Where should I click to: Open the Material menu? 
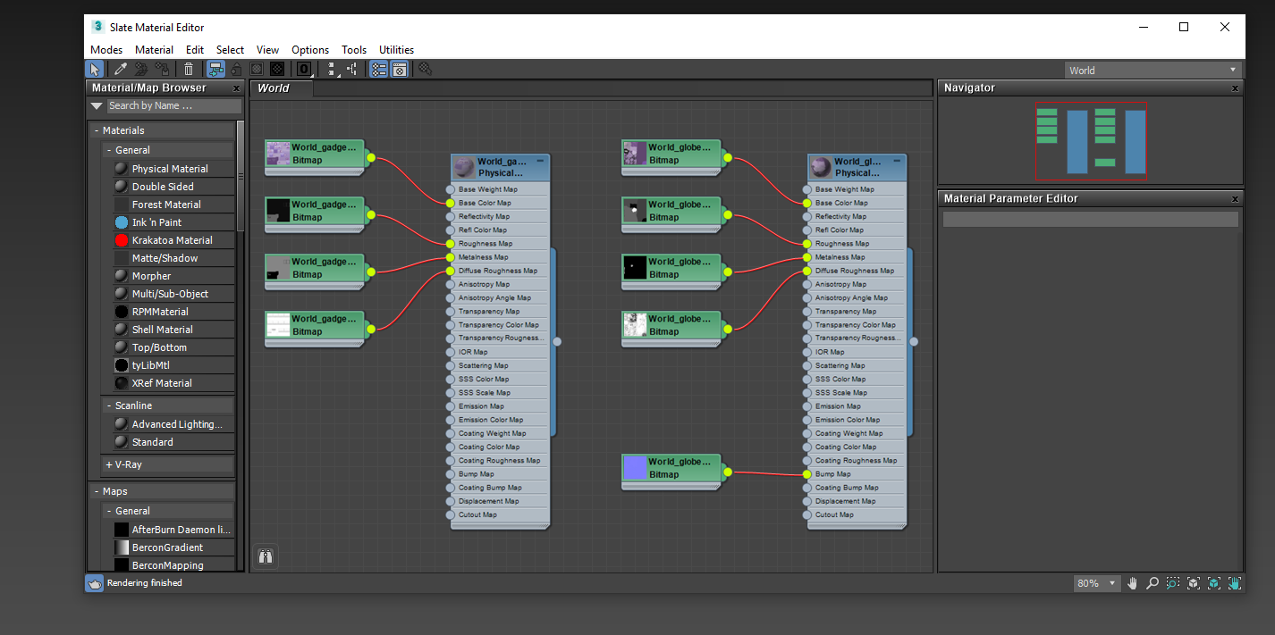[x=154, y=50]
